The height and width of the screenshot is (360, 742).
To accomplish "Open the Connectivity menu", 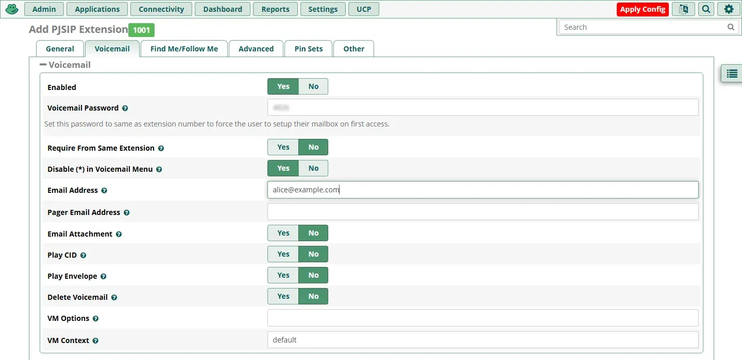I will [161, 9].
